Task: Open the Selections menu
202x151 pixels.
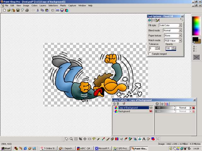Action: pyautogui.click(x=53, y=6)
